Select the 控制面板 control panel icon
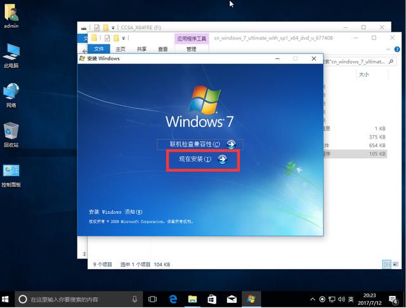Screen dimensions: 406x308 point(11,175)
